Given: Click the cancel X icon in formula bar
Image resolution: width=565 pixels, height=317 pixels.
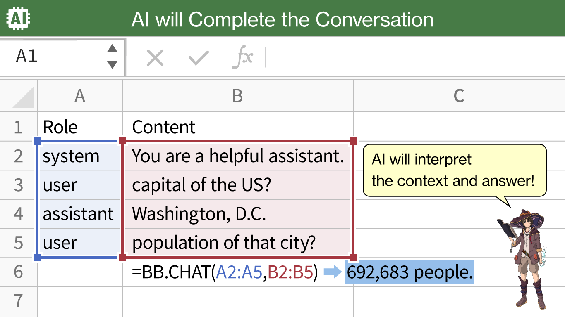Looking at the screenshot, I should (155, 58).
